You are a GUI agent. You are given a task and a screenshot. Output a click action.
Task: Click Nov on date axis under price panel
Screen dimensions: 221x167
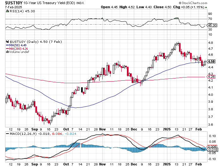[x=103, y=129]
